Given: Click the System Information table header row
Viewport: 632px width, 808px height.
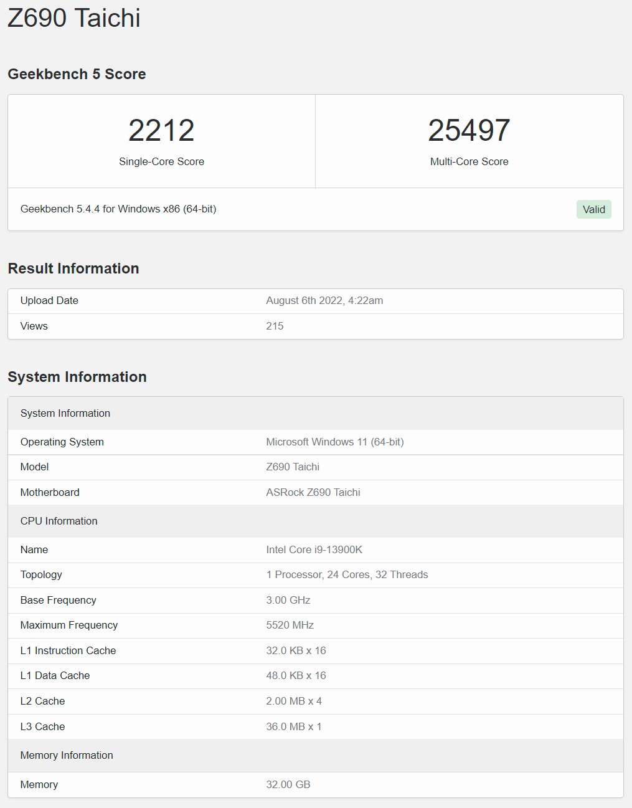Looking at the screenshot, I should click(316, 413).
